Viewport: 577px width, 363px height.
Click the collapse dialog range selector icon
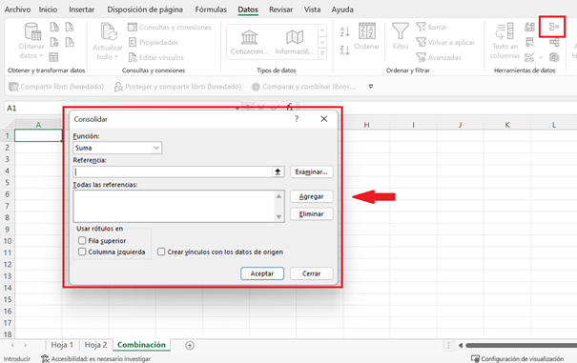[278, 171]
